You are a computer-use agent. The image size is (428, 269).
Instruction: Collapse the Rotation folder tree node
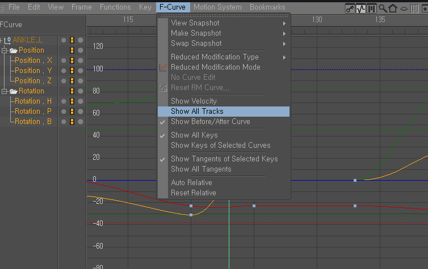click(x=4, y=91)
